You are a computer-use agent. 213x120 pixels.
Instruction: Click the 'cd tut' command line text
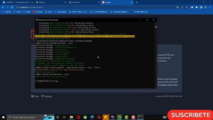coord(54,81)
